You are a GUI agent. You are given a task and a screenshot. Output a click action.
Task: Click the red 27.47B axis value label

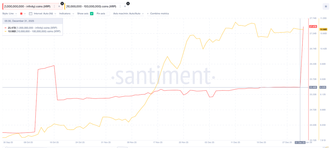313,27
